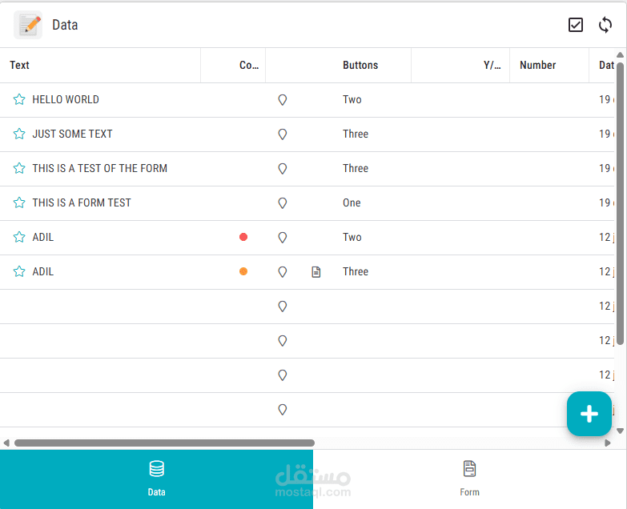
Task: Click the notepad pencil app icon
Action: pyautogui.click(x=28, y=25)
